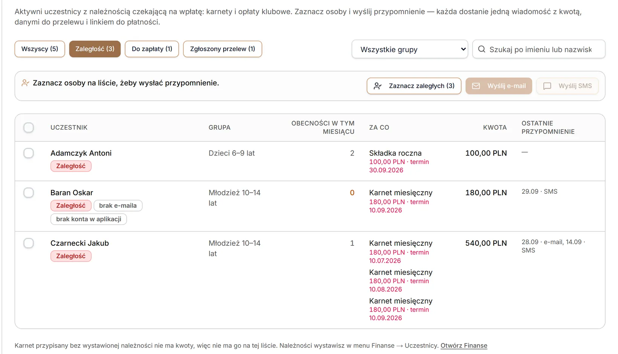Click the person icon beside Zaznacz osoby hint
The height and width of the screenshot is (354, 618).
25,83
